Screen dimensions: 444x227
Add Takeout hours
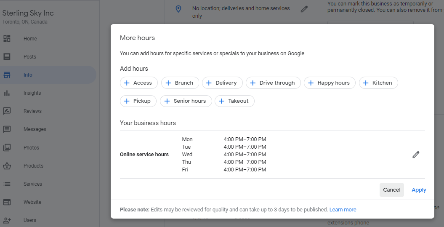click(234, 101)
